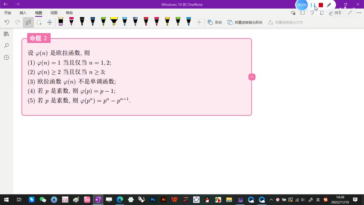Open QQ penguin icon in the taskbar
The image size is (364, 205).
click(x=207, y=200)
